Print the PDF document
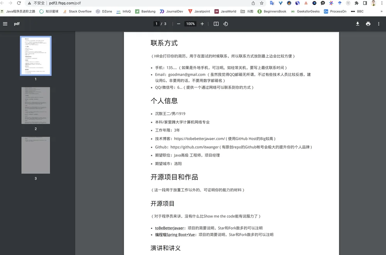 [368, 24]
